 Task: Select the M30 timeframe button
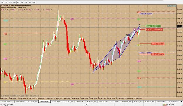pyautogui.click(x=14, y=2)
